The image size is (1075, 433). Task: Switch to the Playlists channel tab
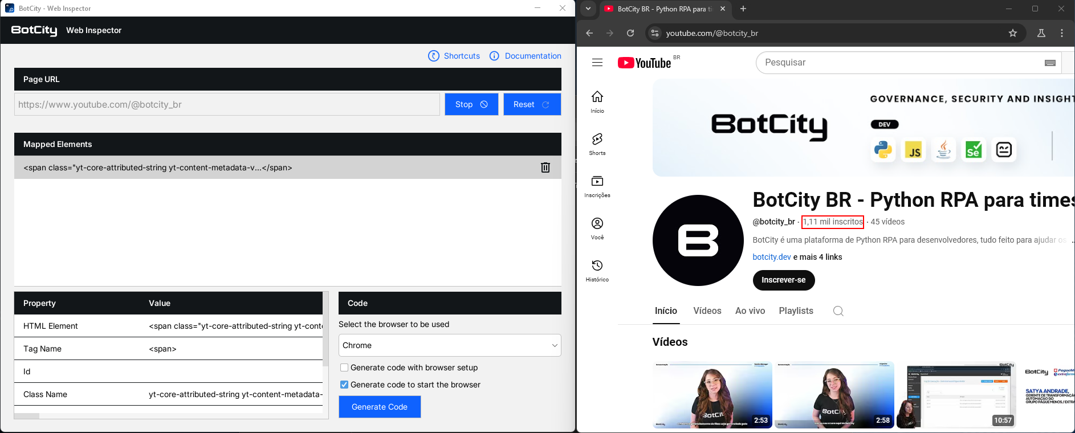[796, 311]
